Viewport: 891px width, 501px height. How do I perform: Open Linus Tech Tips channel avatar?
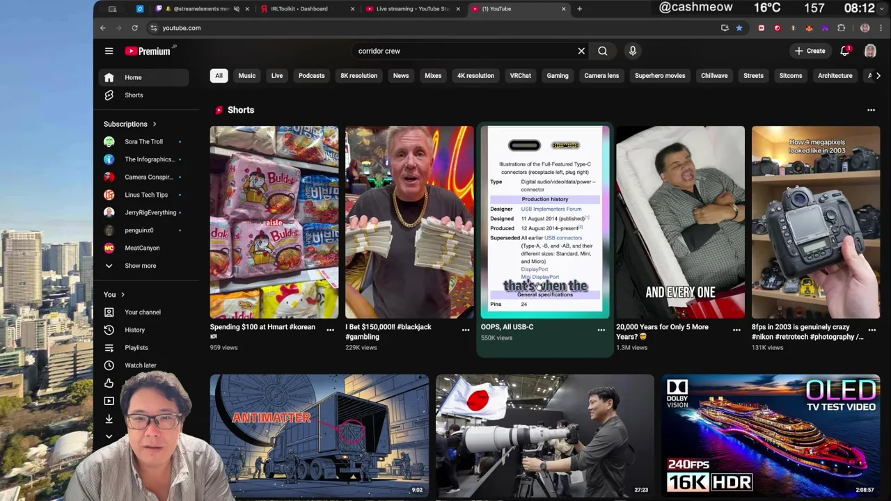(x=109, y=195)
